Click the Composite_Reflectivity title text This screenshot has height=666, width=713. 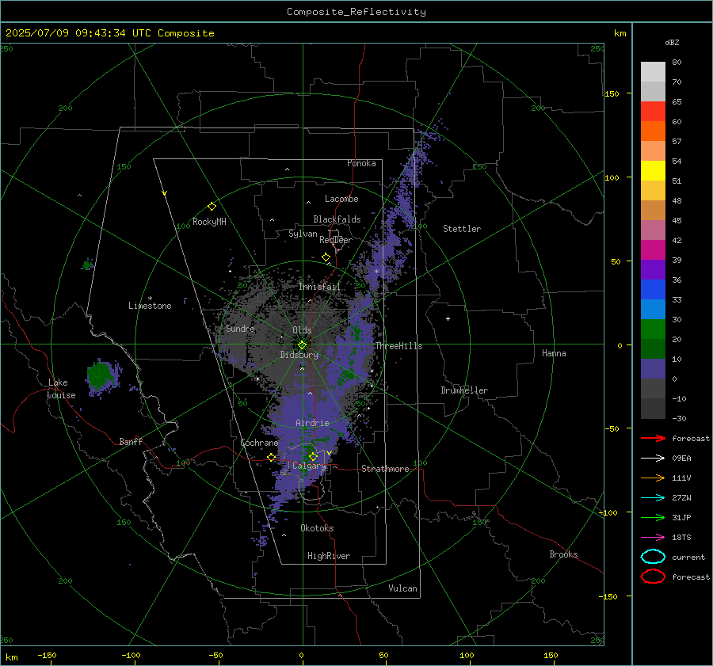356,12
